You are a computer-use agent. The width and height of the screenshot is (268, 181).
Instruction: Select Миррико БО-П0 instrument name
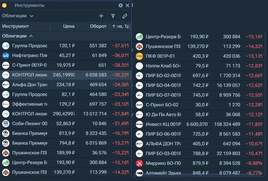point(163,163)
